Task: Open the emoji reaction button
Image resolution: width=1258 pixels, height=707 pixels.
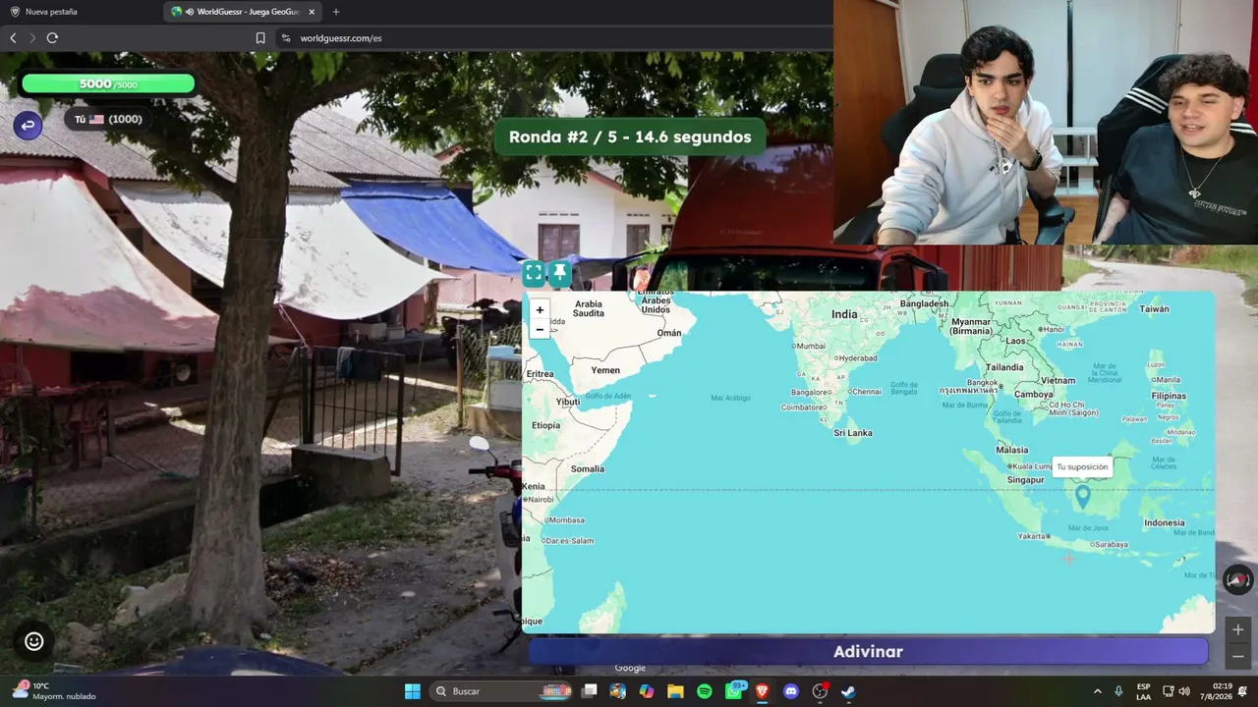Action: click(x=34, y=641)
